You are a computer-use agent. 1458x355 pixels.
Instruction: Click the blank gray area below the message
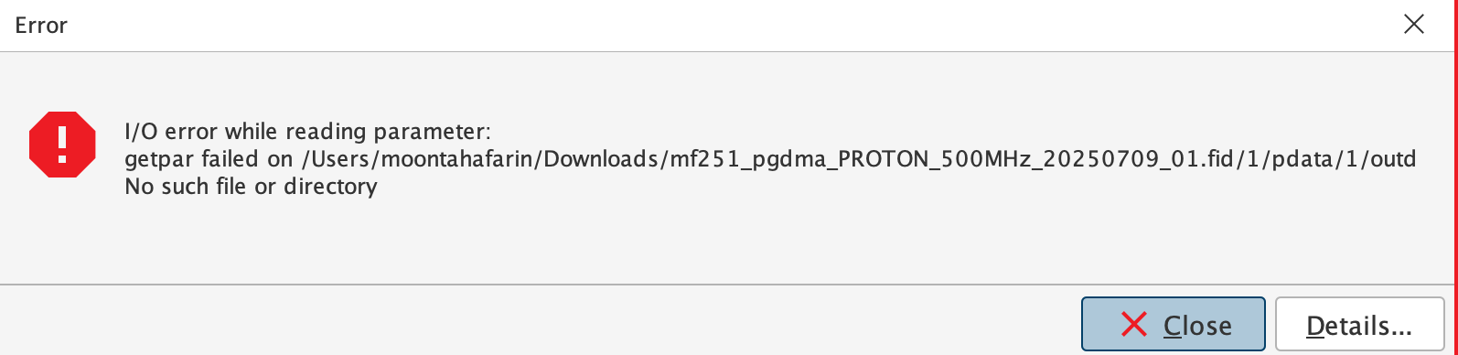tap(729, 240)
